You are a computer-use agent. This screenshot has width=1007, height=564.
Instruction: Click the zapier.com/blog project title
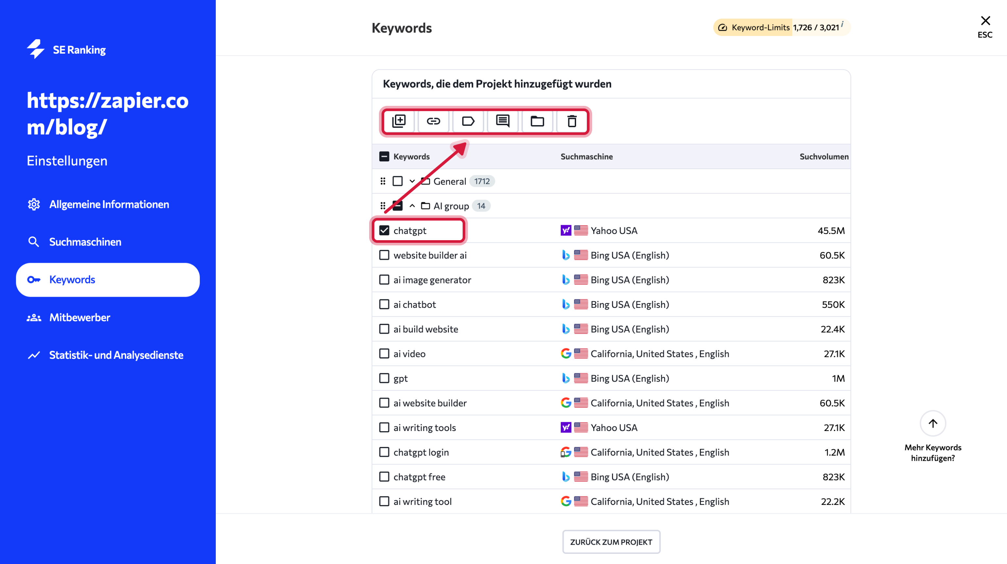[108, 113]
